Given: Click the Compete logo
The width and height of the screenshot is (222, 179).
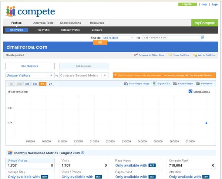Looking at the screenshot, I should 30,11.
